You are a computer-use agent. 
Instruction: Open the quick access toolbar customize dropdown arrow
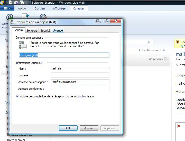click(27, 3)
